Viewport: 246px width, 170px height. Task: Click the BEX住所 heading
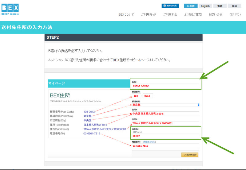click(60, 95)
